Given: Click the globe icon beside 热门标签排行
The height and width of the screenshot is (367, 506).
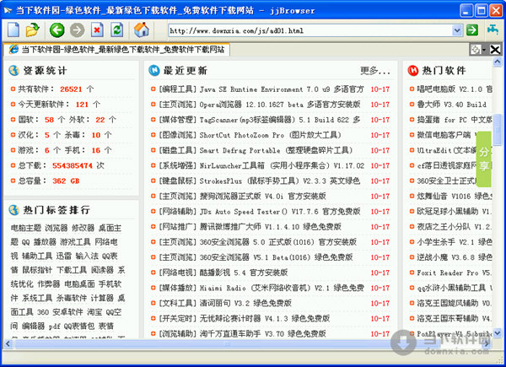Looking at the screenshot, I should (13, 210).
